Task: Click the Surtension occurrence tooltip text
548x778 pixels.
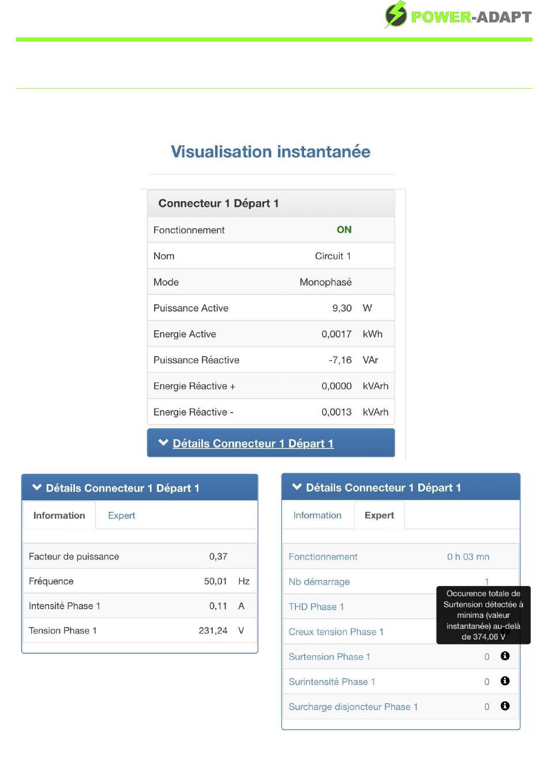Action: 483,615
